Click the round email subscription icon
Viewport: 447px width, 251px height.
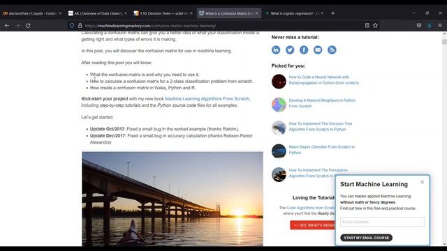coord(318,50)
